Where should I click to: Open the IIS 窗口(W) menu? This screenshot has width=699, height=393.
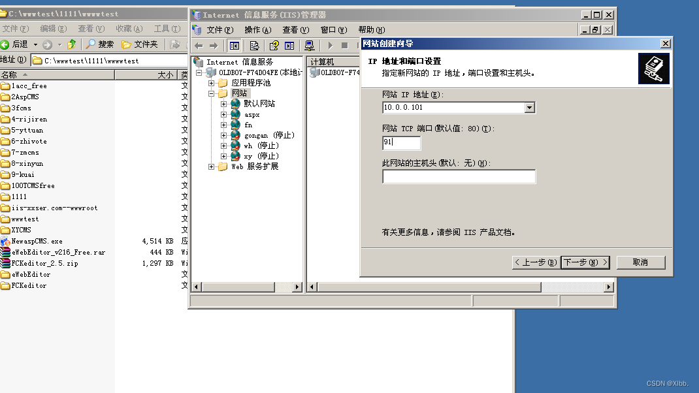pyautogui.click(x=333, y=30)
